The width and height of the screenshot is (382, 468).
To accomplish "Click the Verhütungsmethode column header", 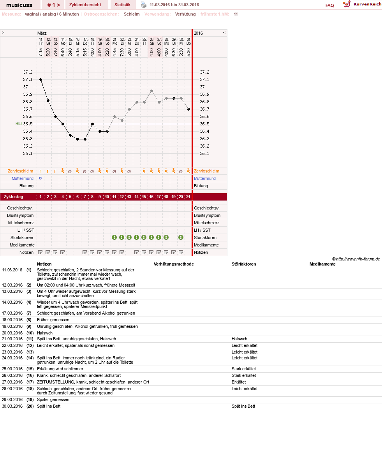I will [174, 264].
